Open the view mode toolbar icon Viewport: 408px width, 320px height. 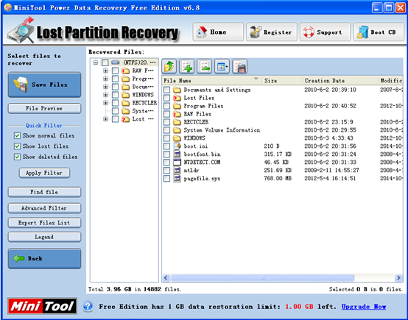(222, 66)
